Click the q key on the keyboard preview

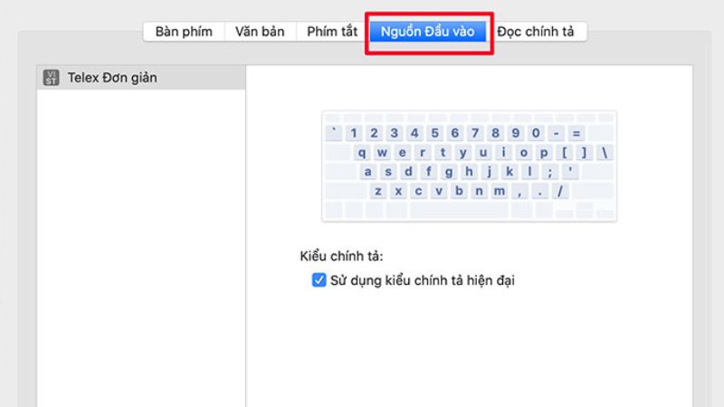(x=362, y=152)
